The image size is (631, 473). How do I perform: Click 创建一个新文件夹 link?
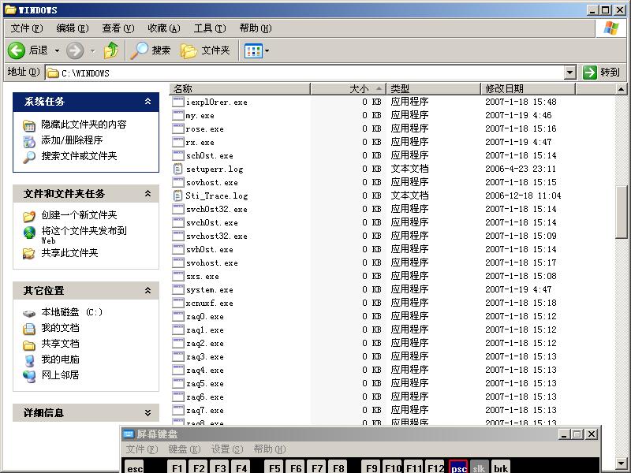[79, 214]
